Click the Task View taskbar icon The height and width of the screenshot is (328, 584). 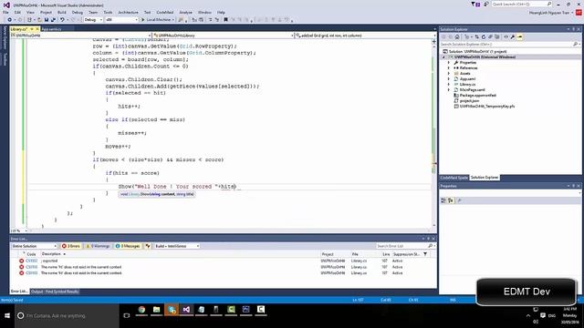pos(127,316)
